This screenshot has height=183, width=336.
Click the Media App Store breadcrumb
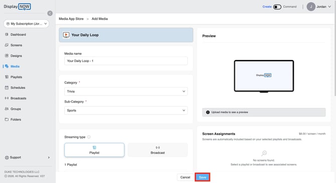[71, 19]
